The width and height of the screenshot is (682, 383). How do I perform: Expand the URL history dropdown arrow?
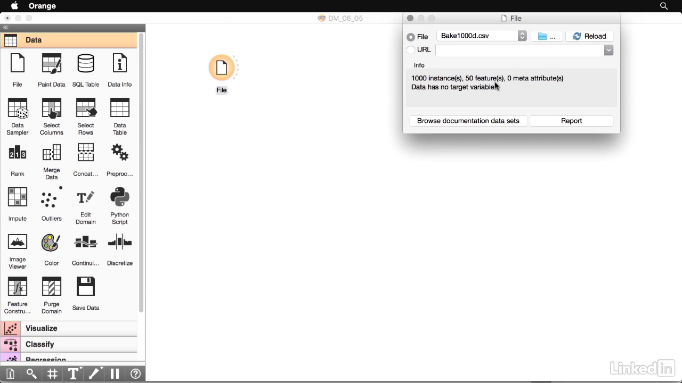tap(608, 50)
